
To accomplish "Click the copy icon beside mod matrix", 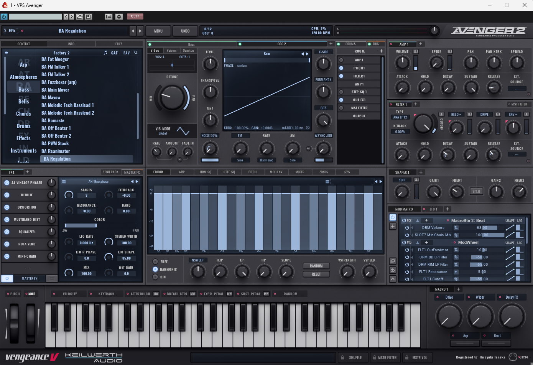I will pyautogui.click(x=393, y=261).
